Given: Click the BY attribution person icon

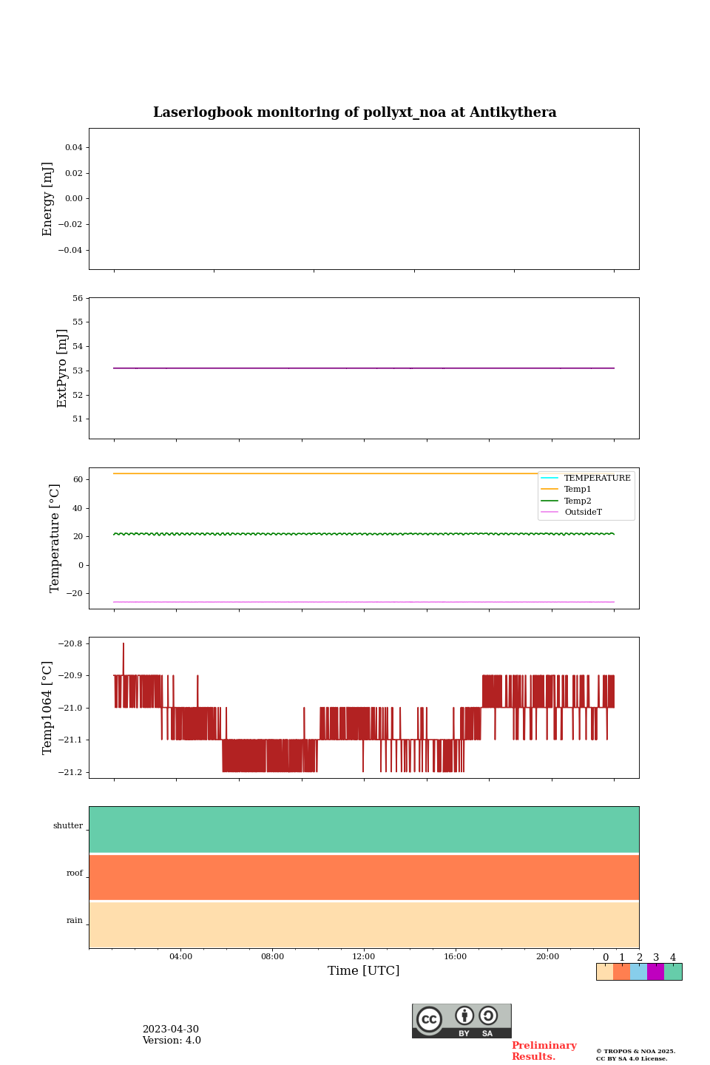Looking at the screenshot, I should [x=464, y=1015].
